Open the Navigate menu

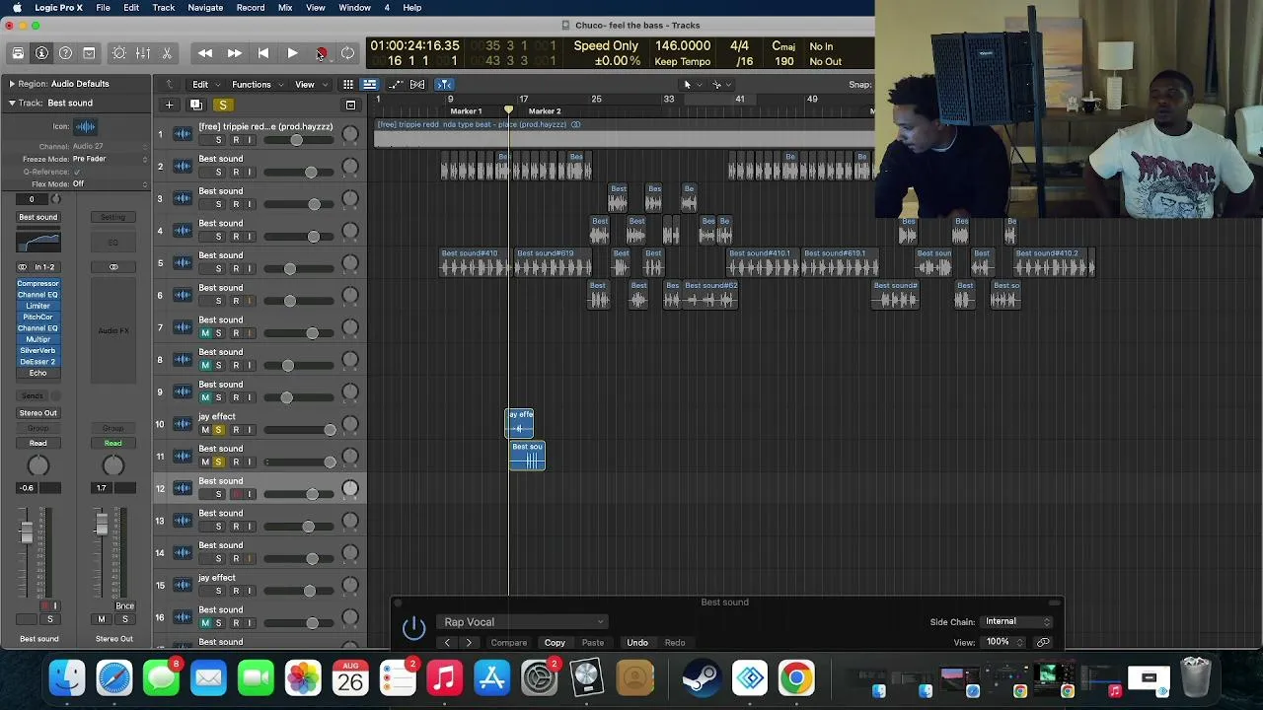click(205, 8)
